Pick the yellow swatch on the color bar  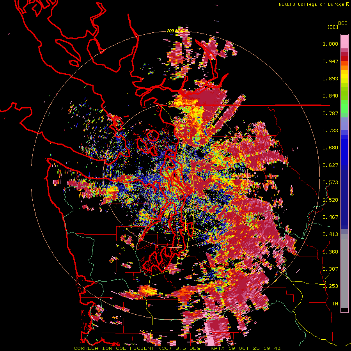[344, 77]
